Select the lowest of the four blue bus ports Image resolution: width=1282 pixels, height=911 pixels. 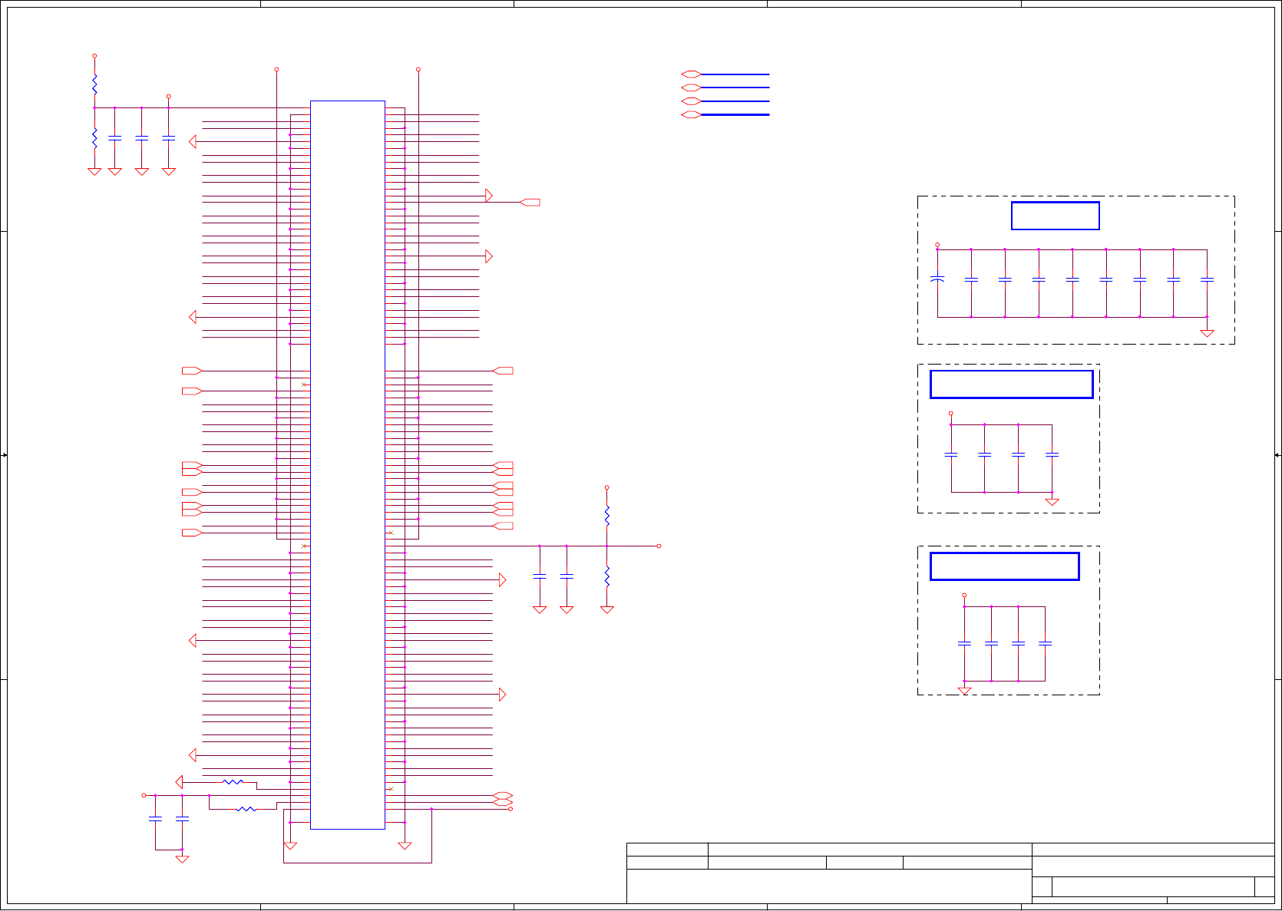pyautogui.click(x=691, y=114)
